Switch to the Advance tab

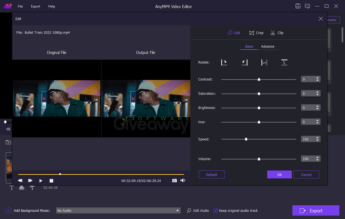267,47
